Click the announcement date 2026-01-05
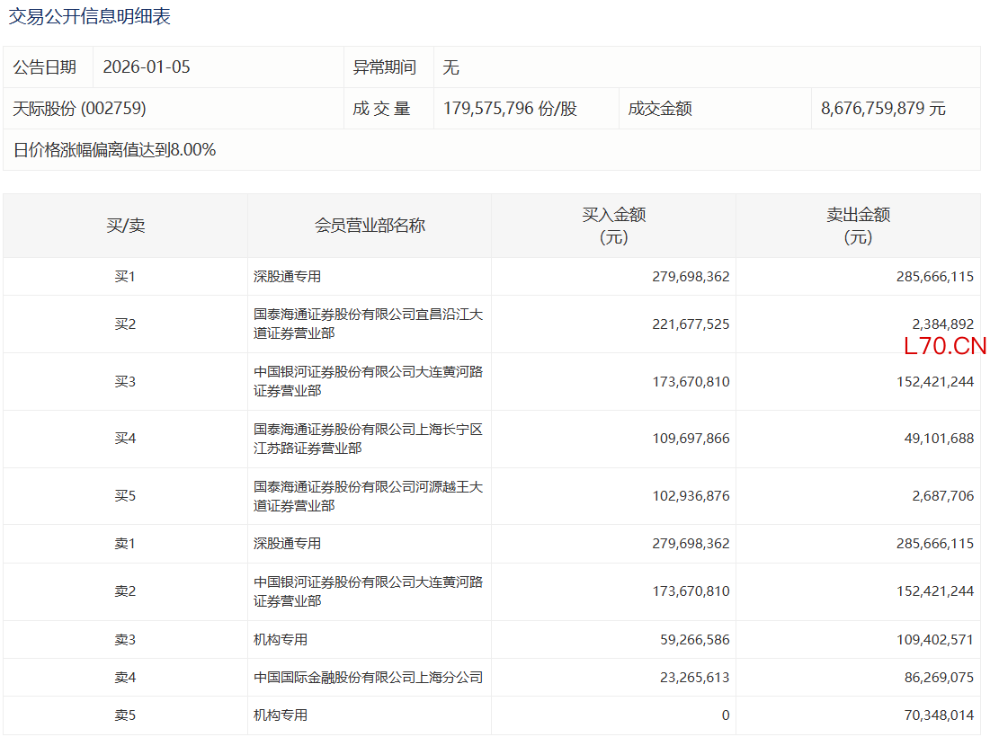The image size is (990, 746). [x=147, y=67]
